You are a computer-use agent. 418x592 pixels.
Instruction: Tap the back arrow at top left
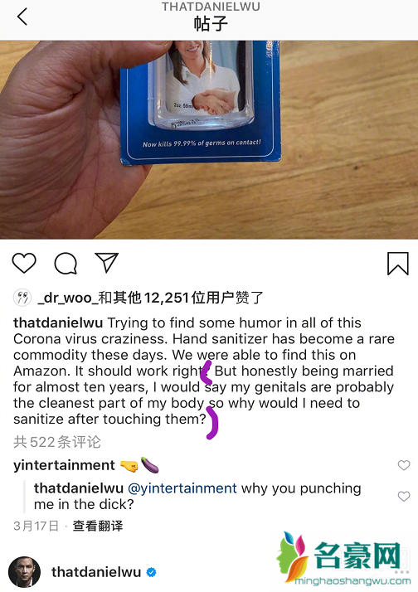[x=22, y=17]
